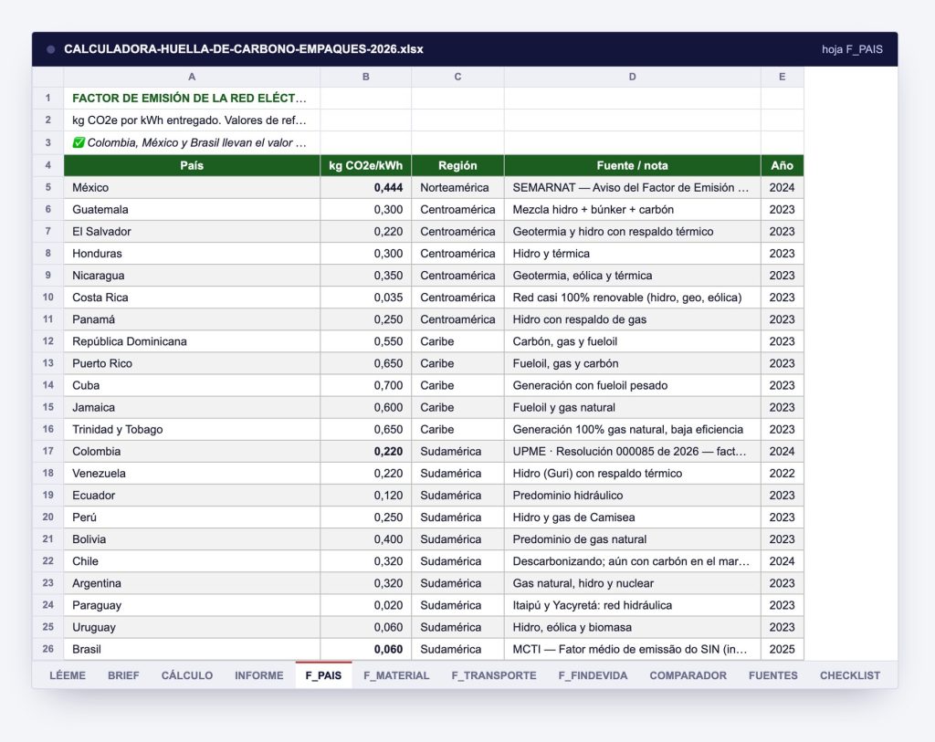The width and height of the screenshot is (935, 742).
Task: Select the 'Colombia' country cell
Action: [192, 451]
